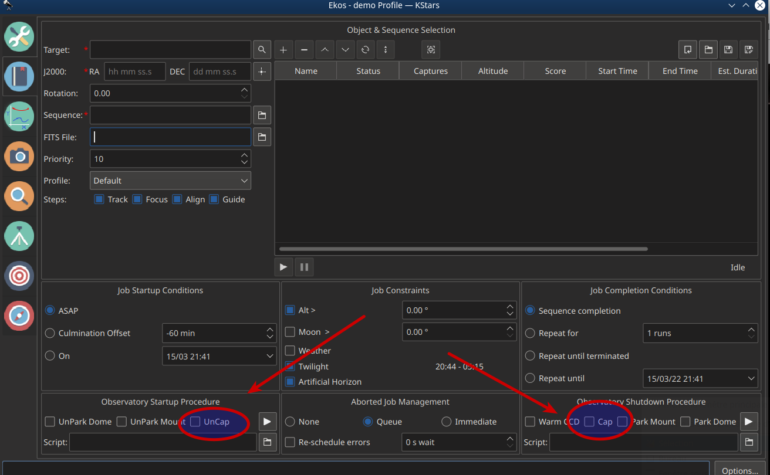
Task: Open the three-dot more options icon
Action: point(386,50)
